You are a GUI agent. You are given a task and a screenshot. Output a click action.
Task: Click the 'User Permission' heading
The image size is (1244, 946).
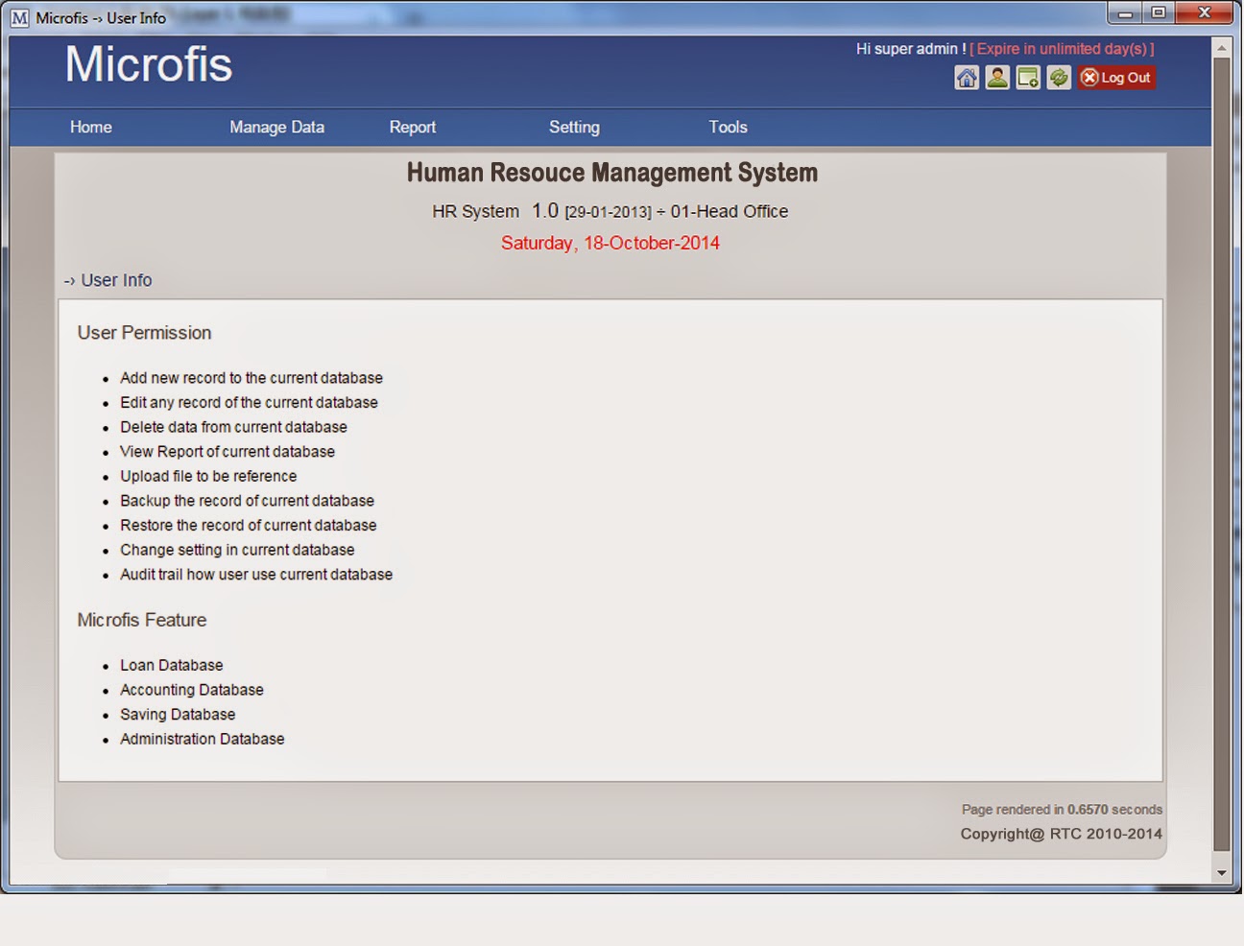tap(145, 333)
